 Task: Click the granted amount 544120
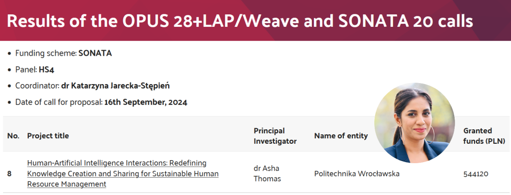point(476,174)
